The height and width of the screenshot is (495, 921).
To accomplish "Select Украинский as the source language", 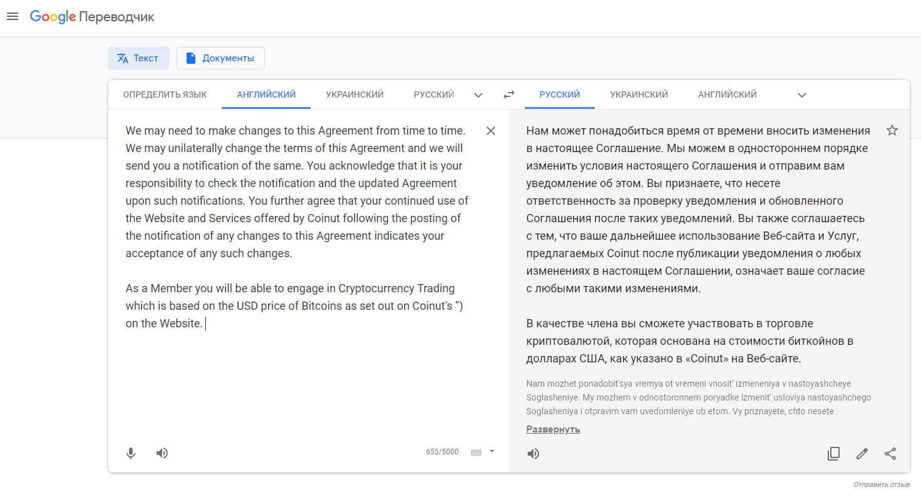I will 354,94.
